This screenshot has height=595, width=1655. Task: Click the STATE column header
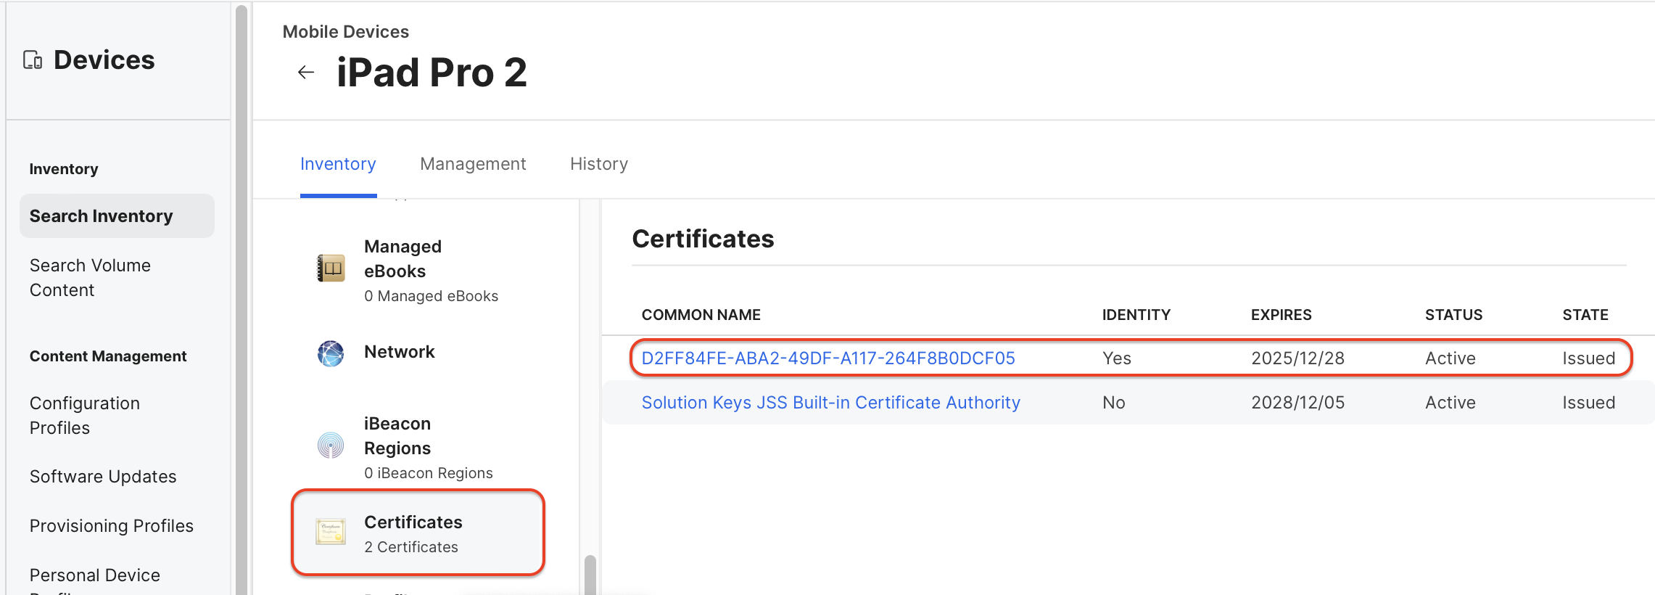coord(1585,315)
